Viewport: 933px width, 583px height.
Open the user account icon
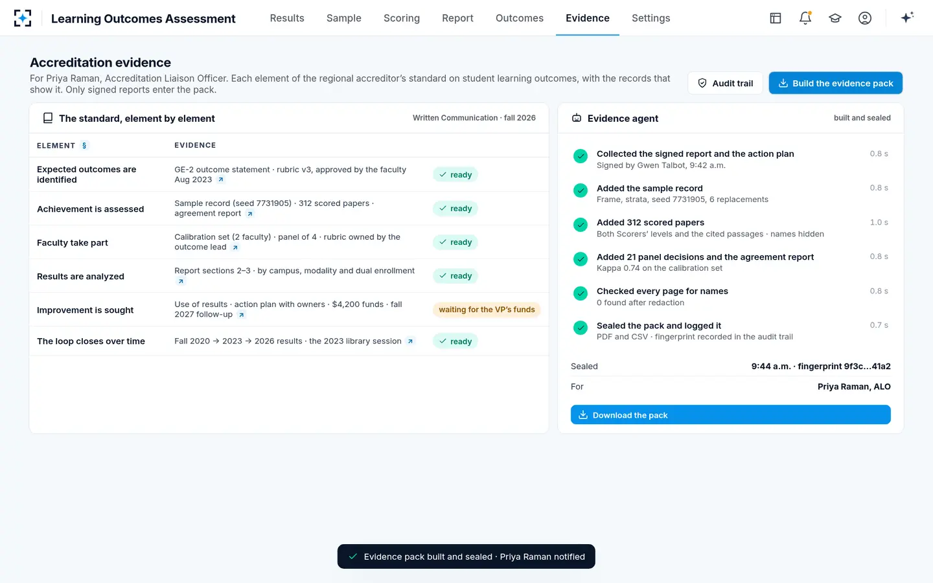(865, 18)
